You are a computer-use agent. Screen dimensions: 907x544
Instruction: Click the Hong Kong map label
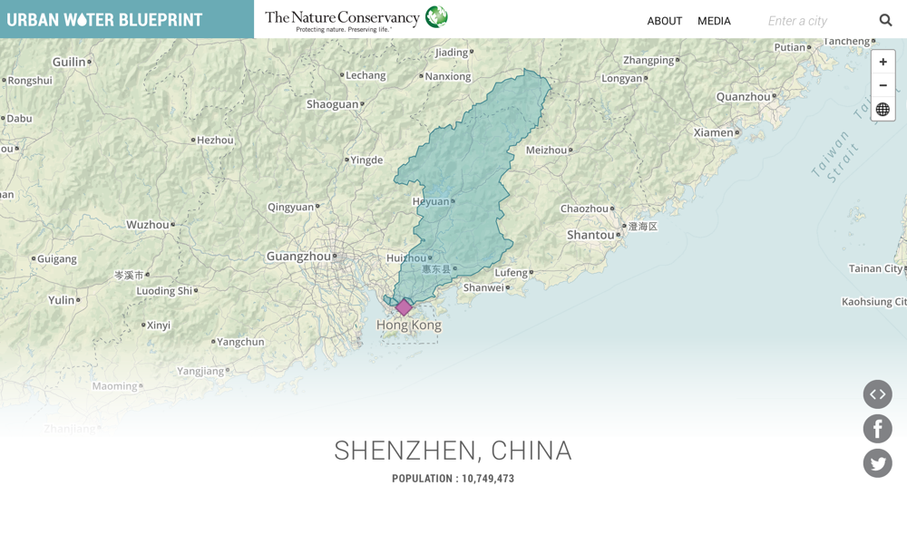pos(409,325)
